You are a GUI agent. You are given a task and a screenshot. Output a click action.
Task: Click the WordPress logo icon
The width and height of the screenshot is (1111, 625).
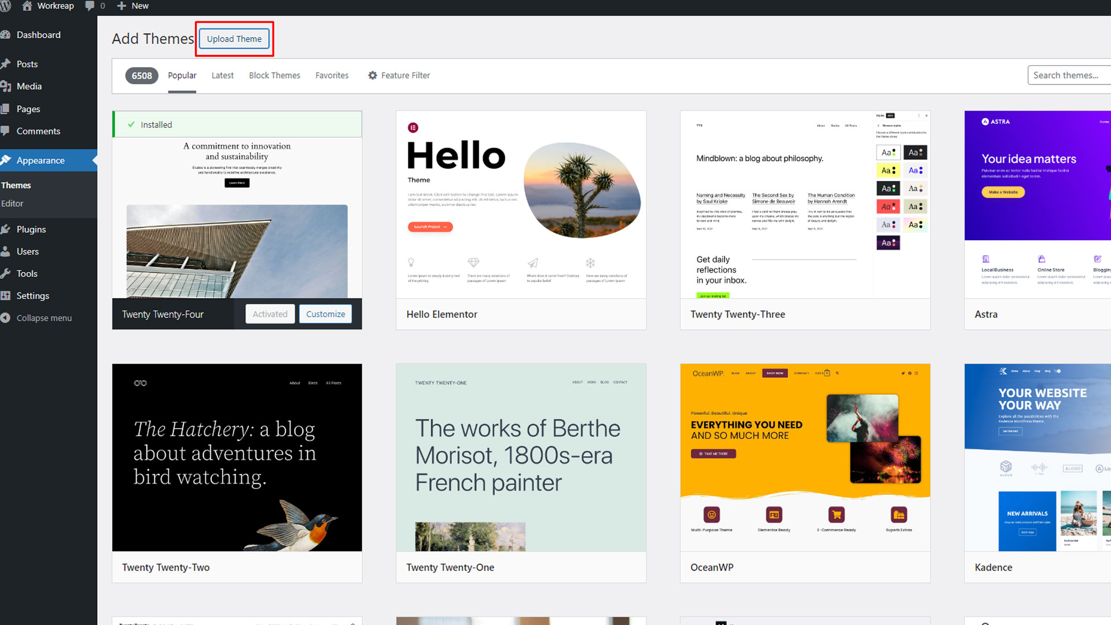pyautogui.click(x=5, y=6)
